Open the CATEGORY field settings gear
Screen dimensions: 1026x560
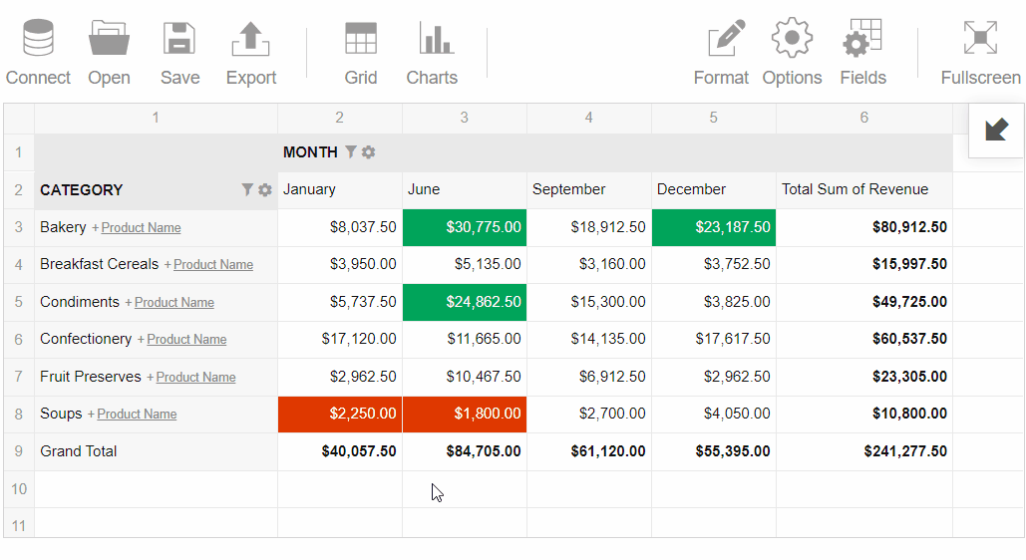265,189
